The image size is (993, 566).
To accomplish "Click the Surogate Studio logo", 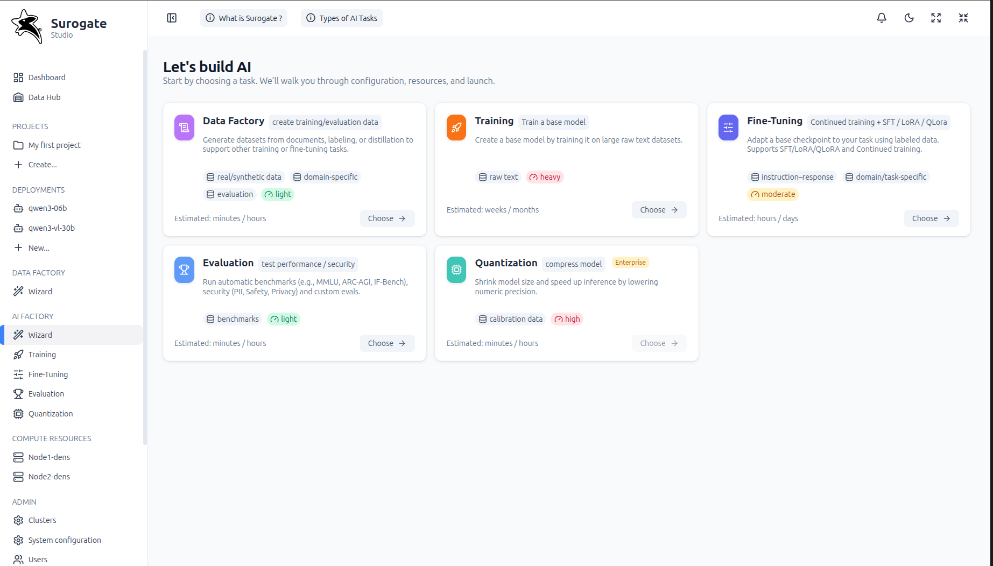I will click(x=59, y=26).
